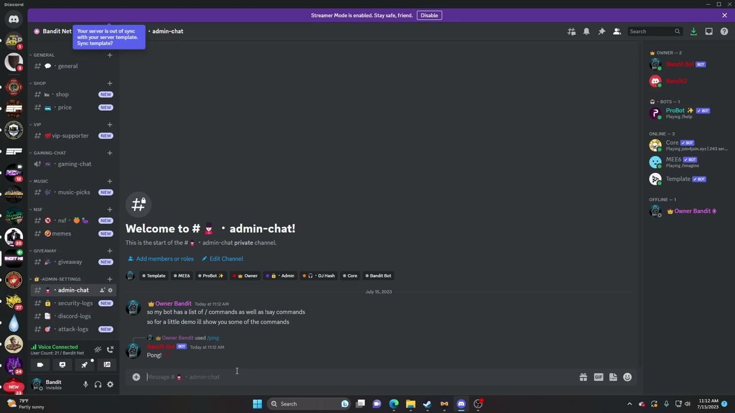Open Windows Start menu on taskbar
This screenshot has width=735, height=413.
pyautogui.click(x=257, y=404)
